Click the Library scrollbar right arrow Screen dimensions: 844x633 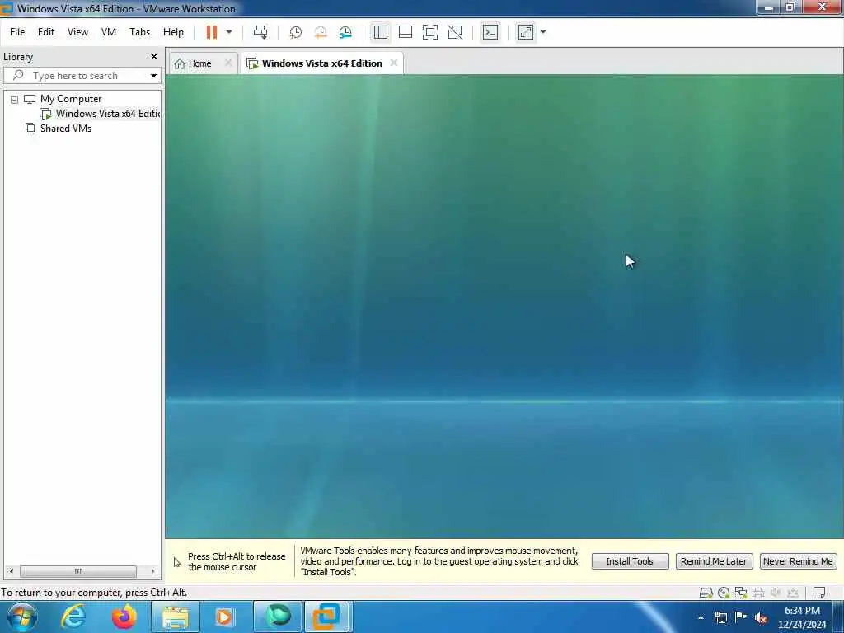coord(152,571)
